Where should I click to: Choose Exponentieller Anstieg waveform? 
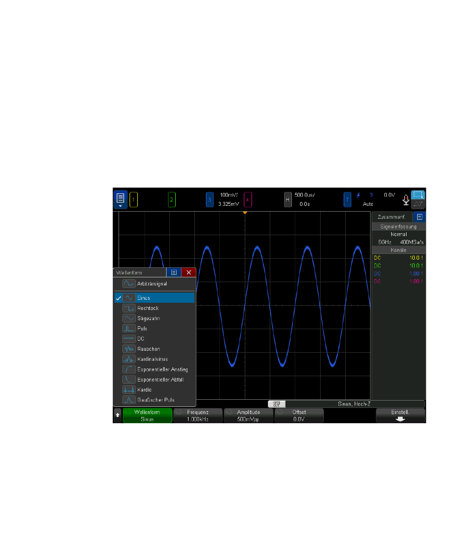(155, 369)
